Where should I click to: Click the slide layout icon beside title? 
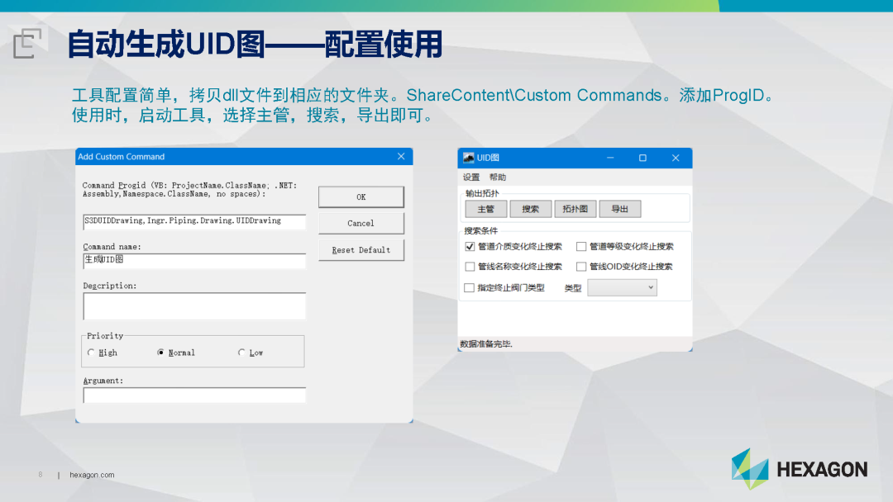[x=27, y=43]
